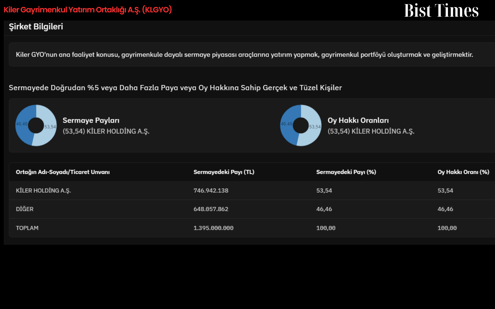The height and width of the screenshot is (309, 495).
Task: Click the 1.395.000.000 total capital cell
Action: click(213, 228)
